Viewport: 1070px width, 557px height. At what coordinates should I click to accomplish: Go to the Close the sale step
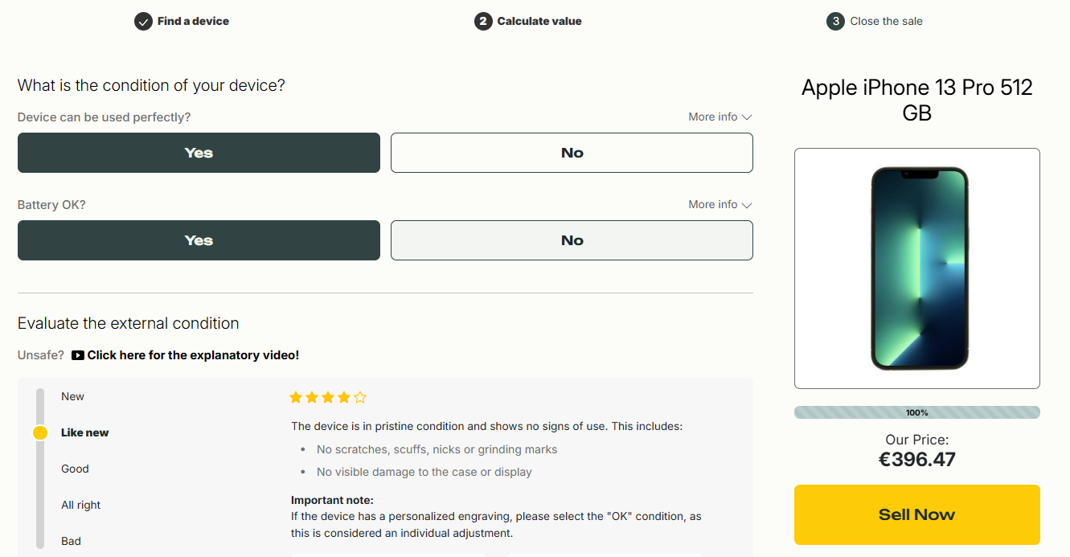(886, 22)
